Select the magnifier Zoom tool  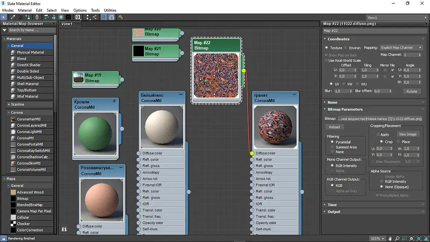coord(397,238)
